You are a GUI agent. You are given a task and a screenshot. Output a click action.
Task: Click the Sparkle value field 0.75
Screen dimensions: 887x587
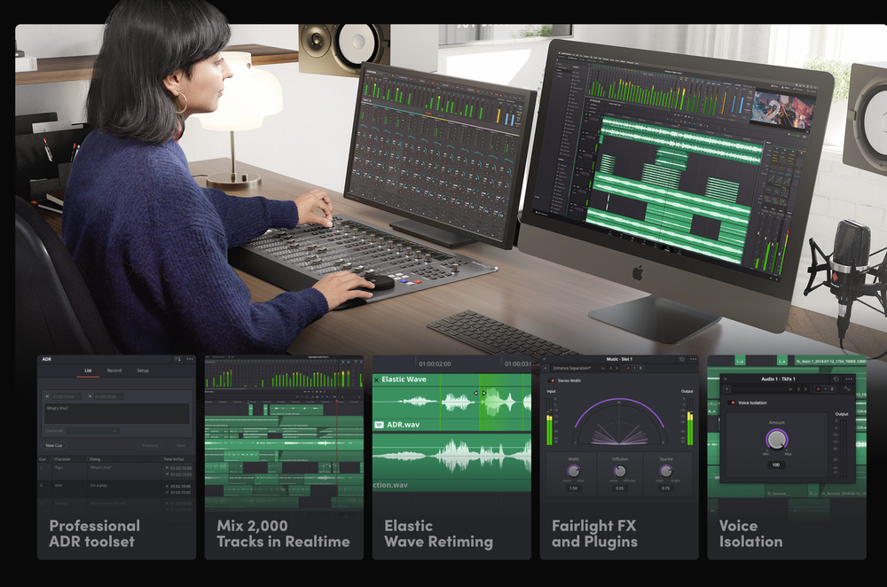point(666,488)
